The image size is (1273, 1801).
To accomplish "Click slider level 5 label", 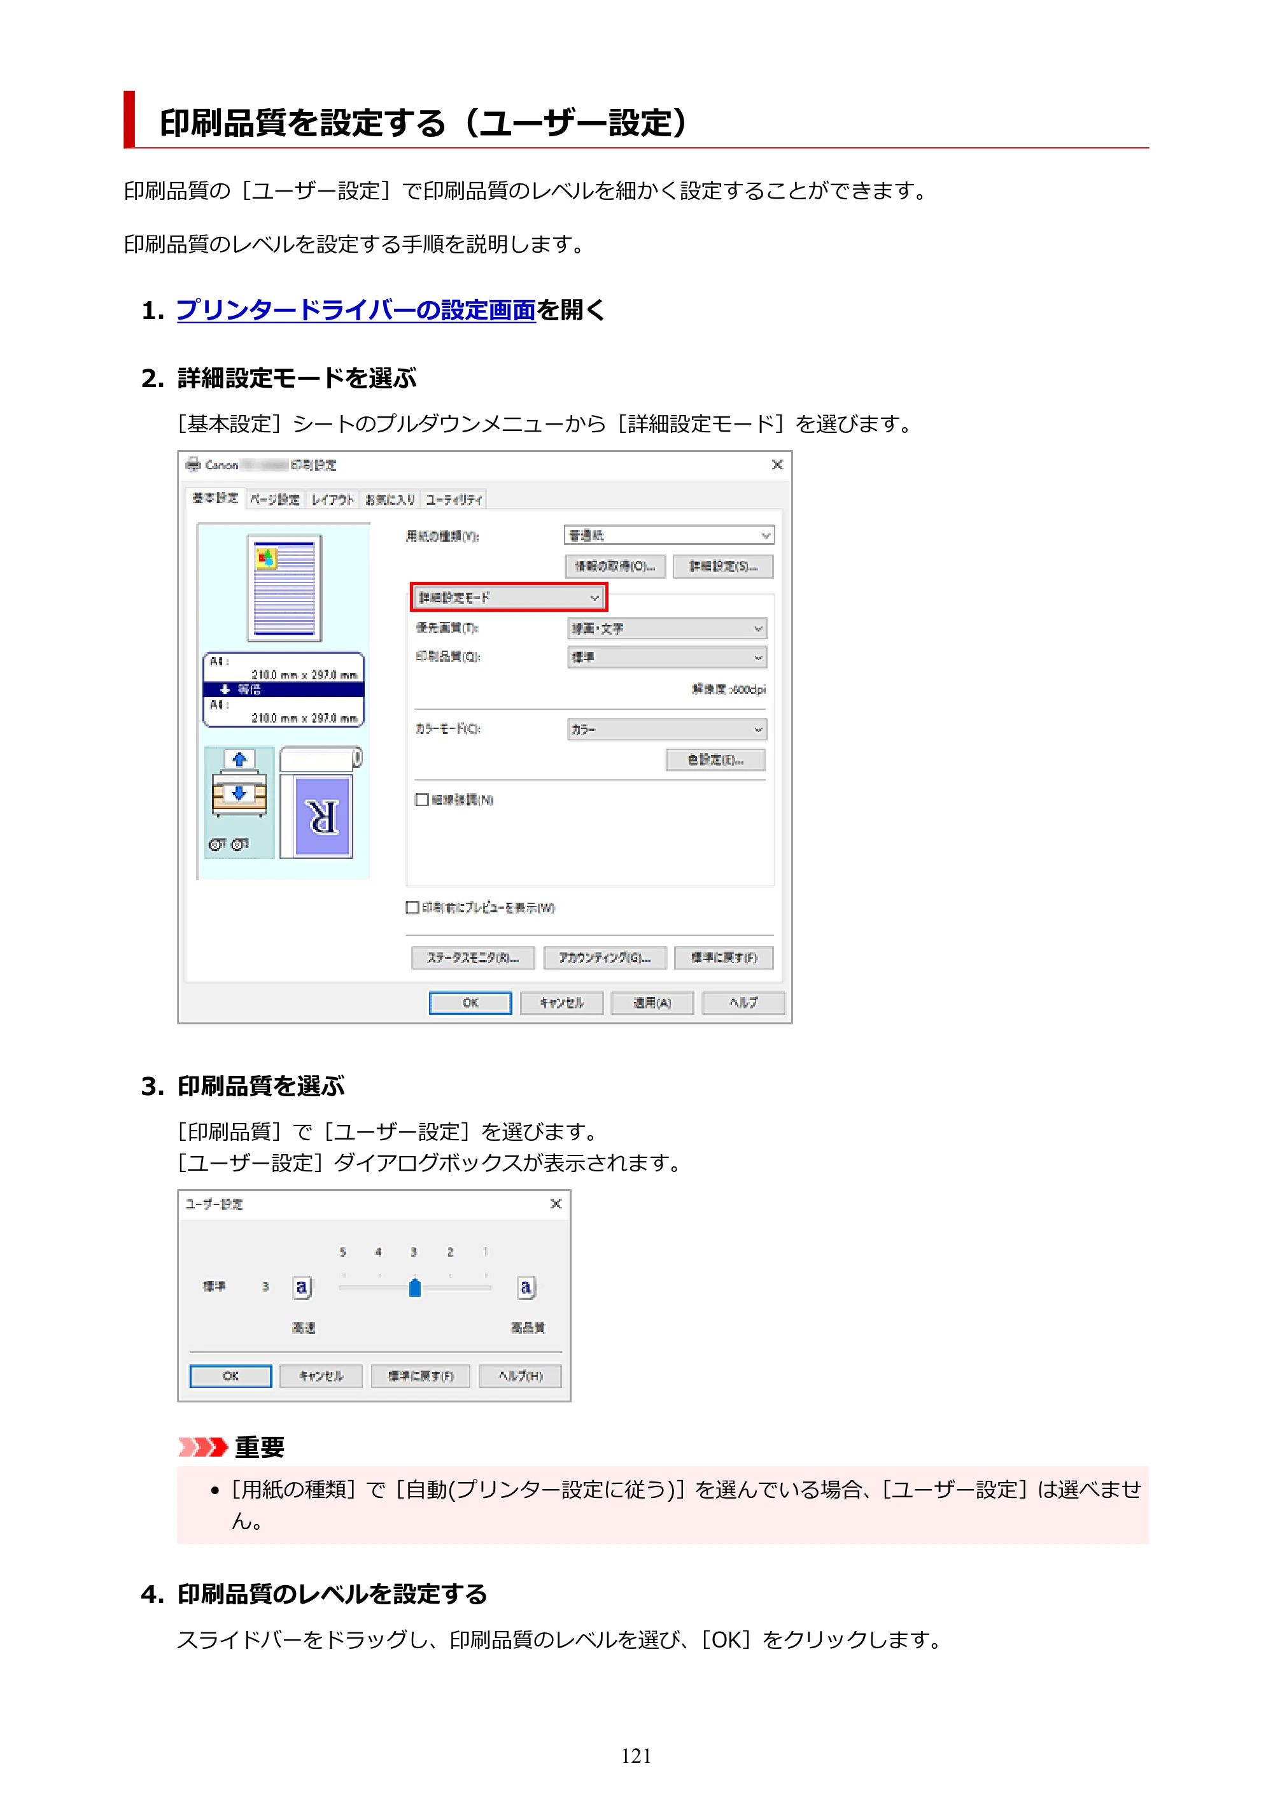I will pos(343,1252).
